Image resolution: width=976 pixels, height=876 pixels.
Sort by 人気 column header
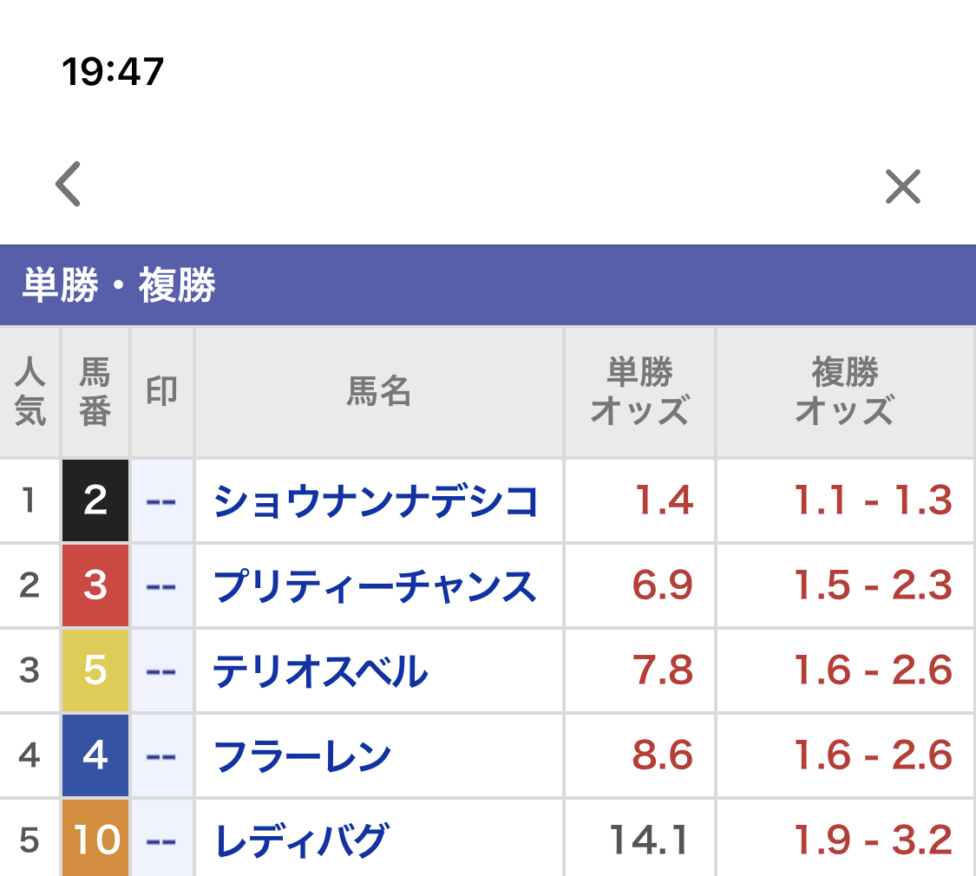coord(29,392)
